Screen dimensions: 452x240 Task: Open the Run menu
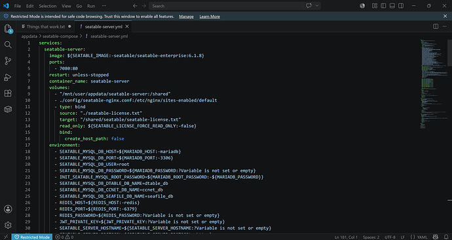coord(91,6)
